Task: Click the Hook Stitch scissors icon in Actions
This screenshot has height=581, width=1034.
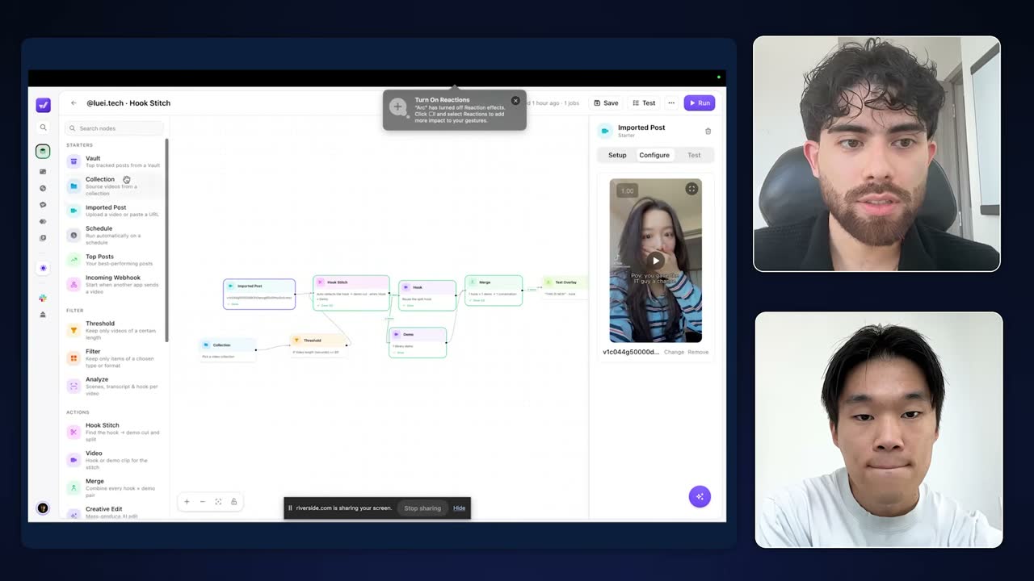Action: click(x=74, y=432)
